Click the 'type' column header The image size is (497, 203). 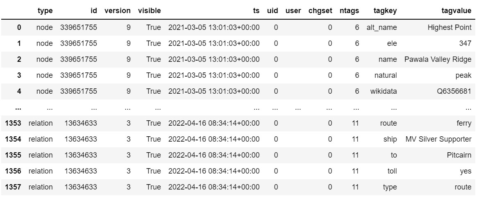click(45, 11)
